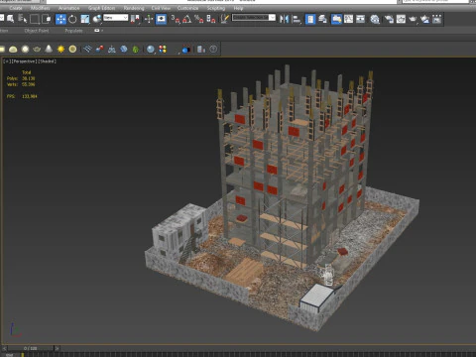
Task: Toggle the Scene Explorer button
Action: click(x=310, y=19)
